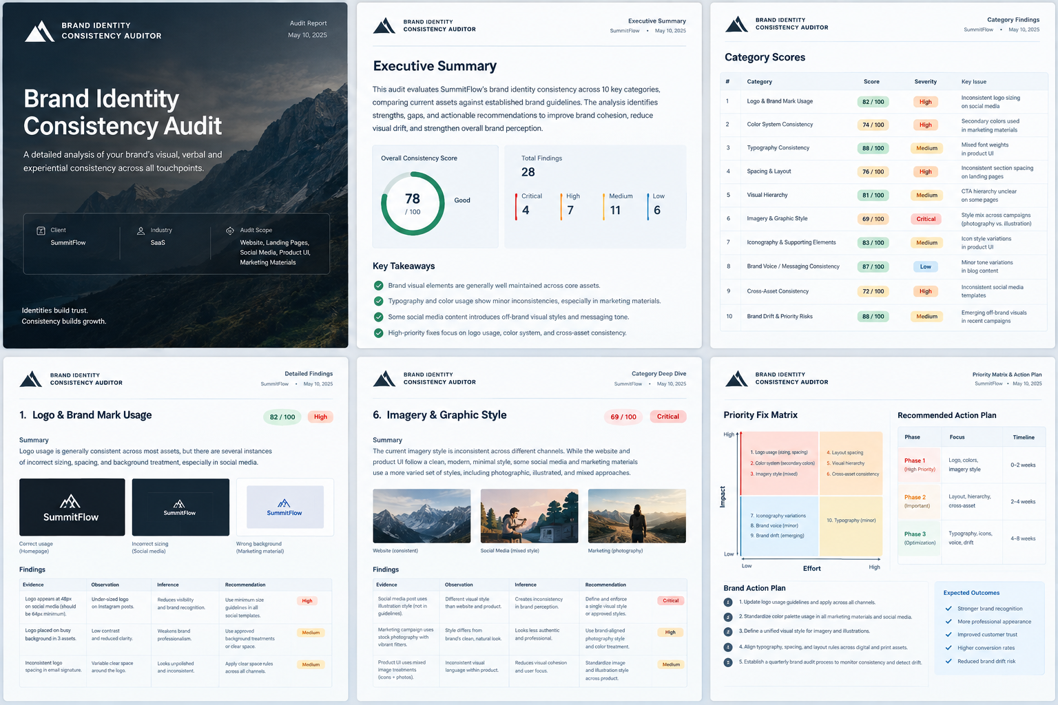
Task: Click the logo on the Executive Summary page header
Action: [x=384, y=25]
